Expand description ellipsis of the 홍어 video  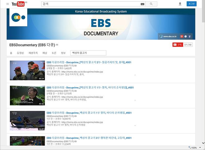point(135,75)
